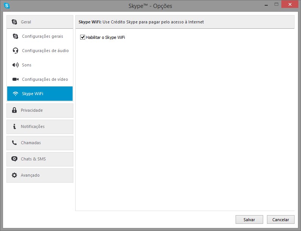Viewport: 301px width, 231px height.
Task: Uncheck Habilitar o Skype WiFi checkbox
Action: [82, 37]
